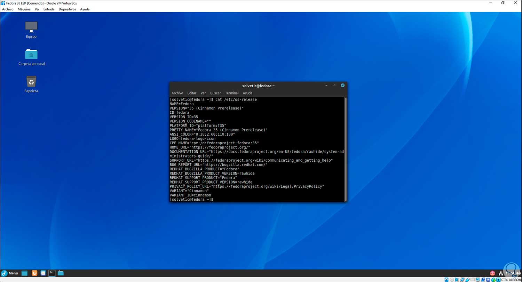Open the Equipo desktop icon
This screenshot has height=282, width=522.
click(x=31, y=27)
